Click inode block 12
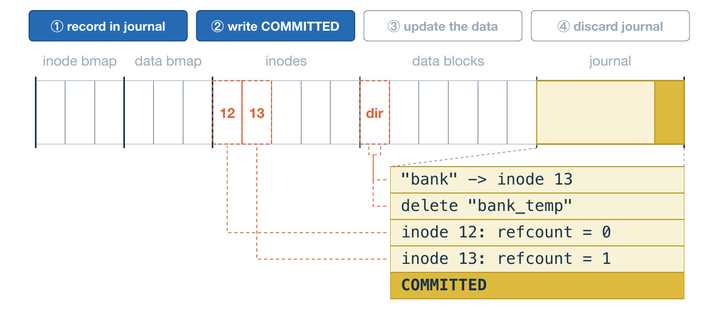The width and height of the screenshot is (704, 312). [227, 113]
